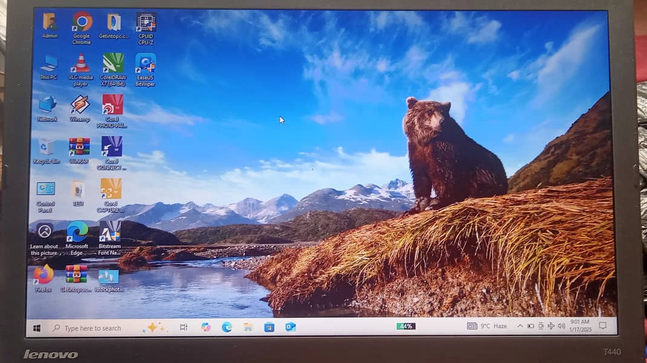The image size is (647, 363).
Task: Select the Recycle Bin icon
Action: pyautogui.click(x=47, y=147)
